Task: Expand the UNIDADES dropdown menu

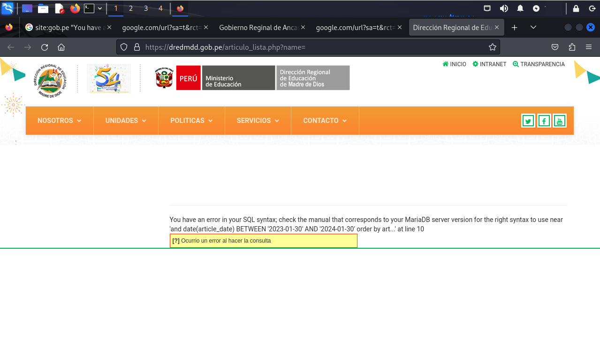Action: point(126,121)
